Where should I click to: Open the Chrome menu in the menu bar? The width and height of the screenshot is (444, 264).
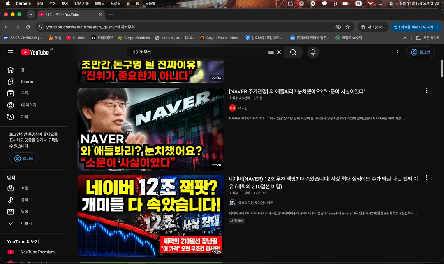coord(23,3)
